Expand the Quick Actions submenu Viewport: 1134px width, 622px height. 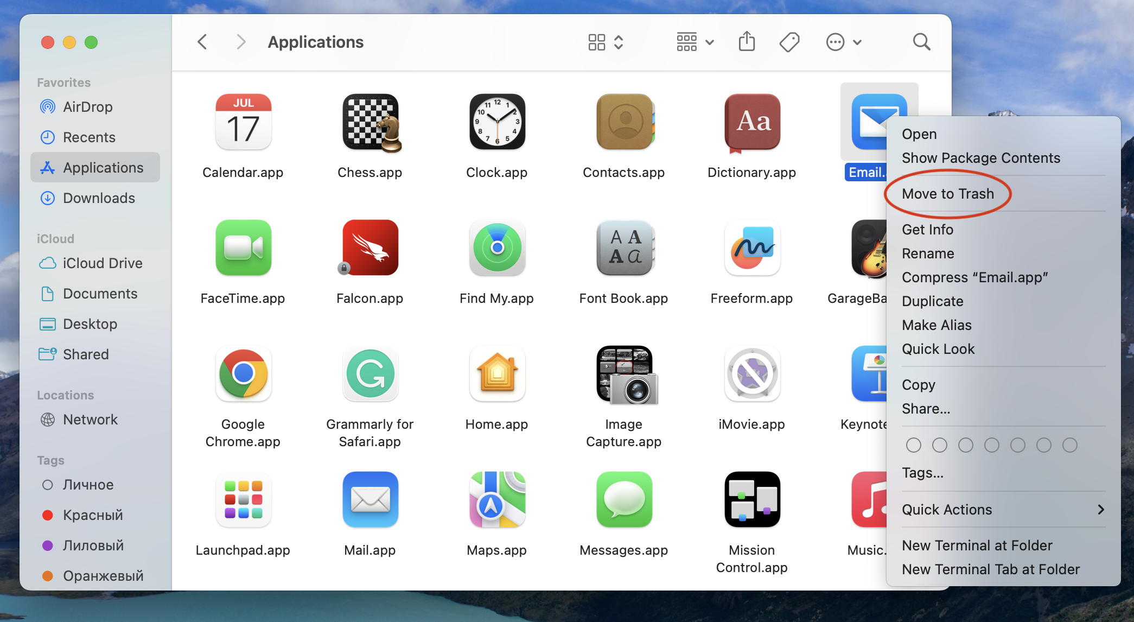[x=1003, y=510]
